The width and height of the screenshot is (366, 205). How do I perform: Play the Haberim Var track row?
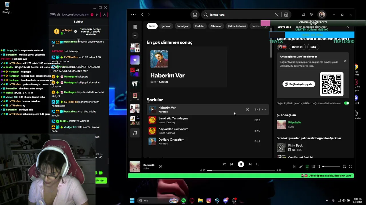(152, 109)
